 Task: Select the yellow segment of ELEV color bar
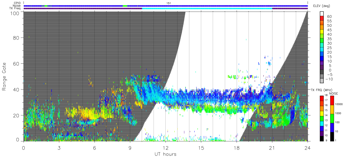(322, 32)
